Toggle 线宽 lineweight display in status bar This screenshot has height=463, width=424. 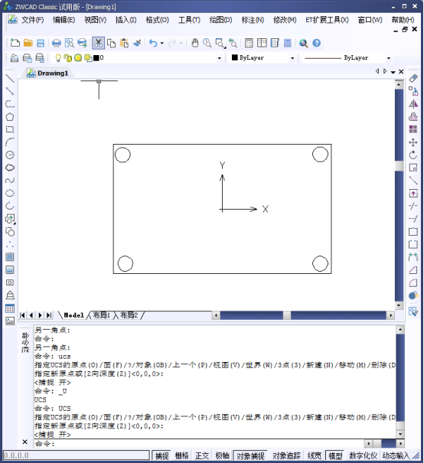click(314, 455)
